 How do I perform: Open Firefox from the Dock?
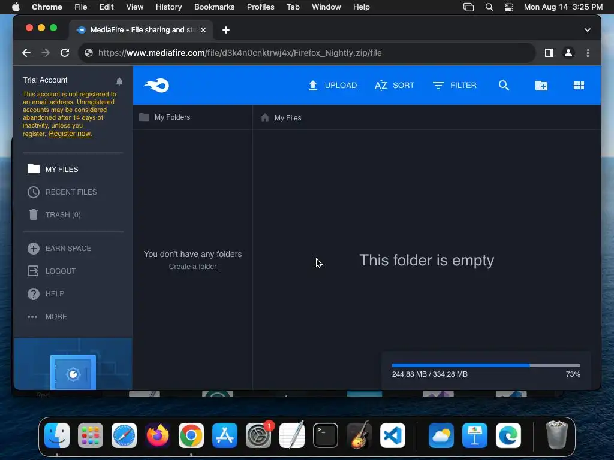click(158, 435)
